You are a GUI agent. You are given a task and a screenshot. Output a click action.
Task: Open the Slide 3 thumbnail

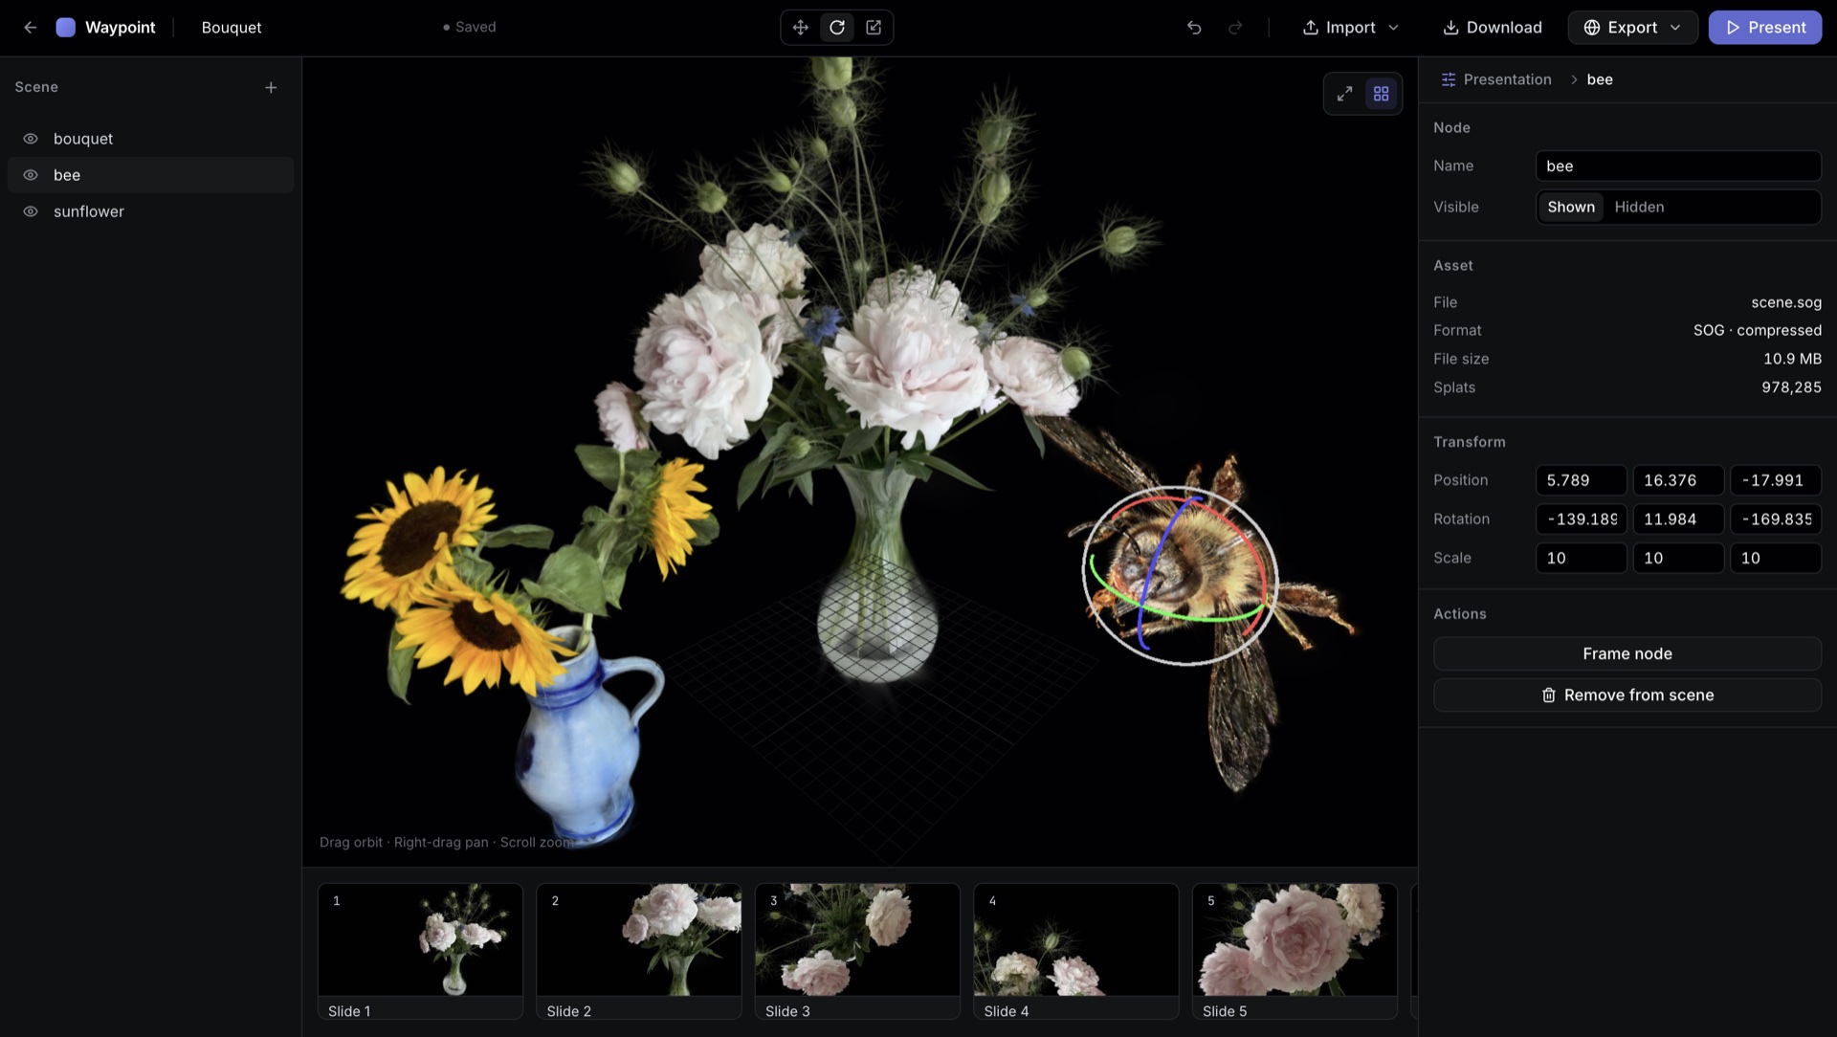click(x=857, y=951)
